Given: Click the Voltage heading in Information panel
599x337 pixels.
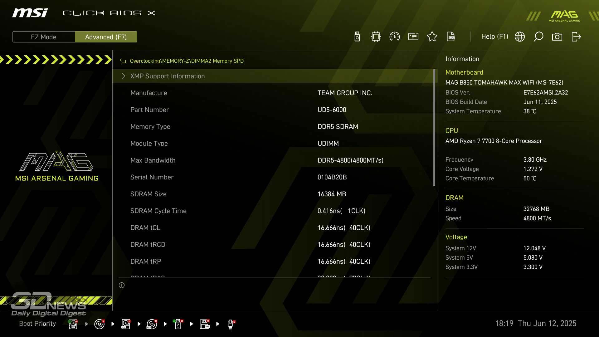Looking at the screenshot, I should [x=456, y=237].
